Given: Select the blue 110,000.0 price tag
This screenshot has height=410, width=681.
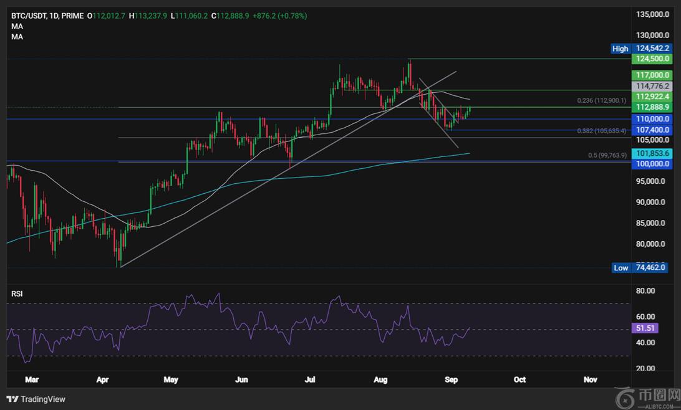Looking at the screenshot, I should click(x=652, y=118).
